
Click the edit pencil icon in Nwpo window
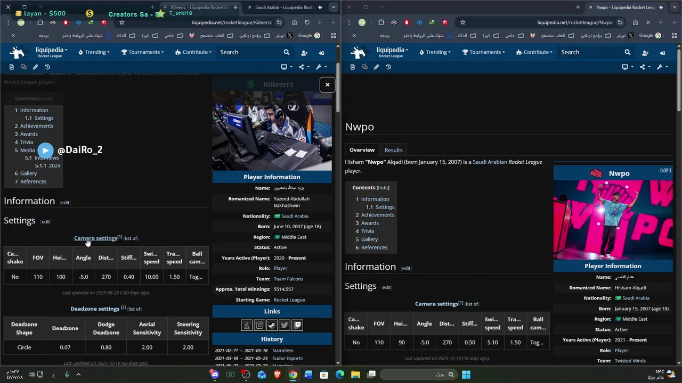coord(376,67)
